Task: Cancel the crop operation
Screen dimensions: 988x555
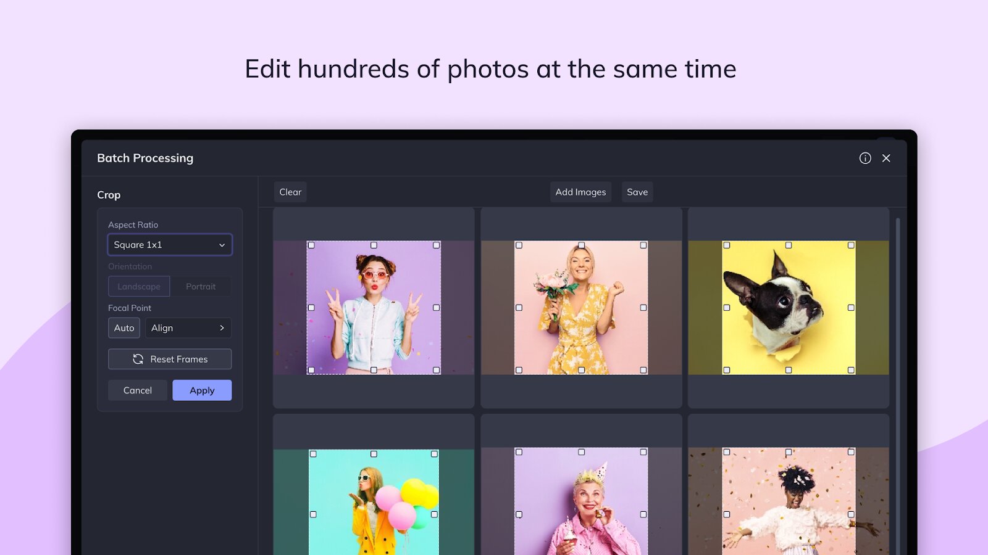Action: [x=138, y=390]
